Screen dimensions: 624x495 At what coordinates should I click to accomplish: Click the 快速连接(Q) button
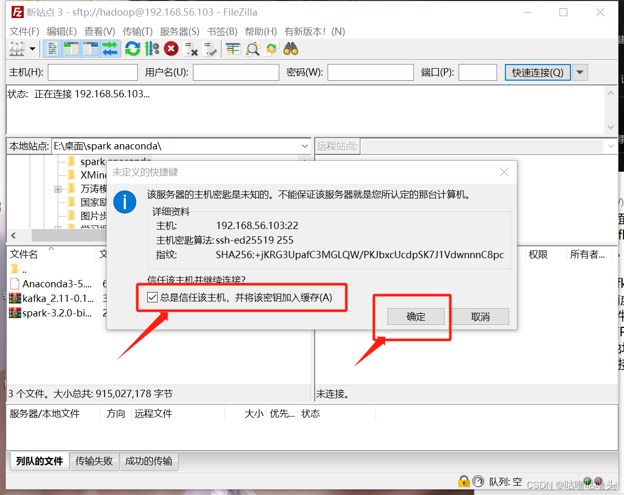538,72
